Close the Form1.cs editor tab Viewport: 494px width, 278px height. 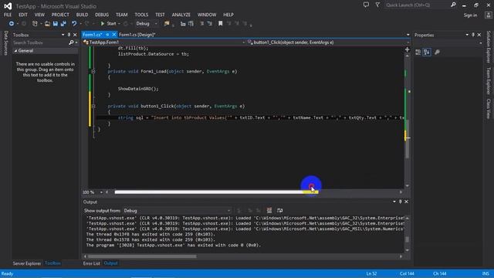(113, 35)
